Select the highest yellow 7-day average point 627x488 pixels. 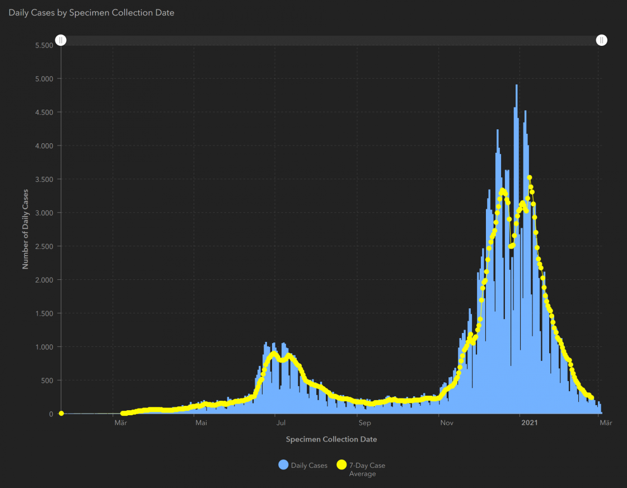tap(530, 177)
